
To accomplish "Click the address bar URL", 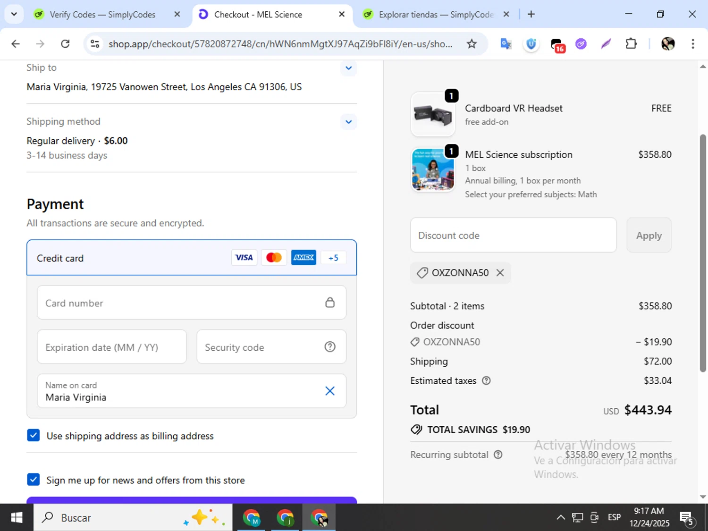I will coord(280,44).
